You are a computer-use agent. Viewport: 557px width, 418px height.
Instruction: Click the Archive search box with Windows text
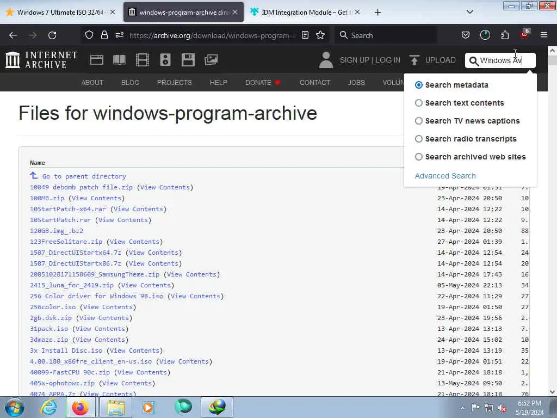[500, 60]
